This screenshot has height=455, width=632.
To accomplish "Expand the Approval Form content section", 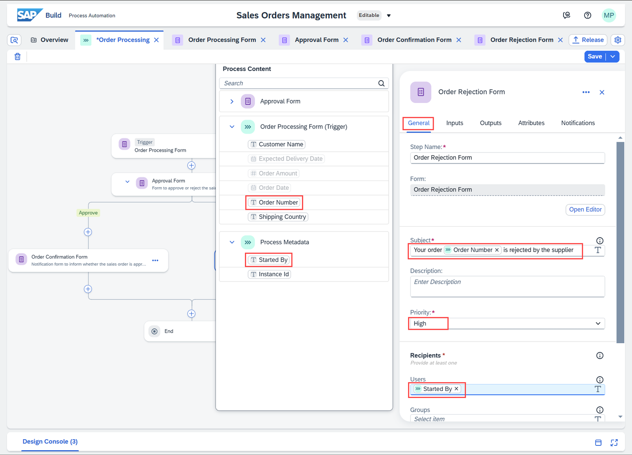I will point(232,102).
